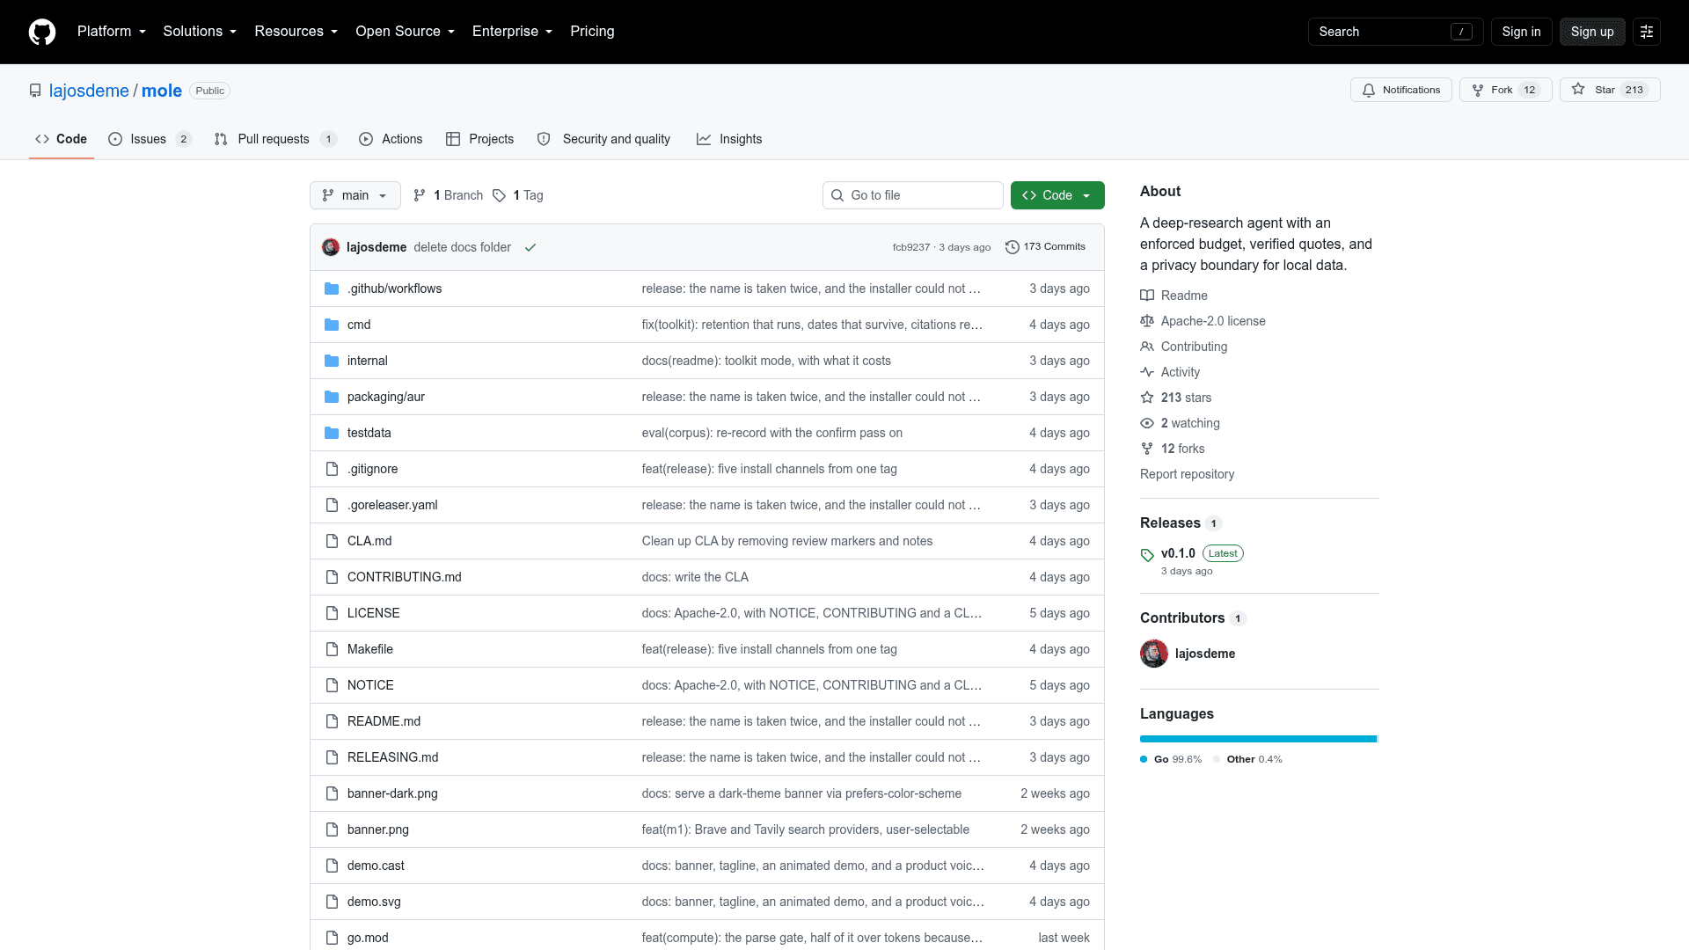Click the fork icon beside 12 forks
This screenshot has width=1689, height=950.
click(x=1147, y=449)
